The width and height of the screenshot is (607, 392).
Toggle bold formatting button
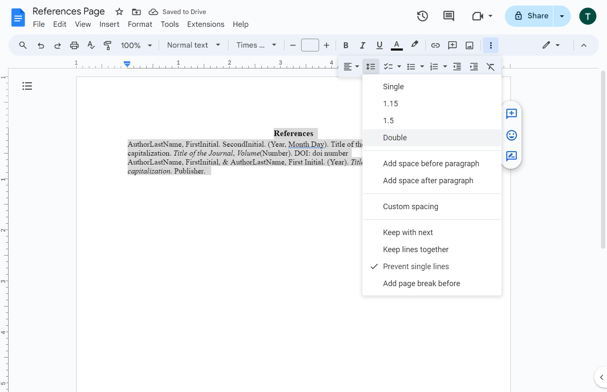point(346,45)
